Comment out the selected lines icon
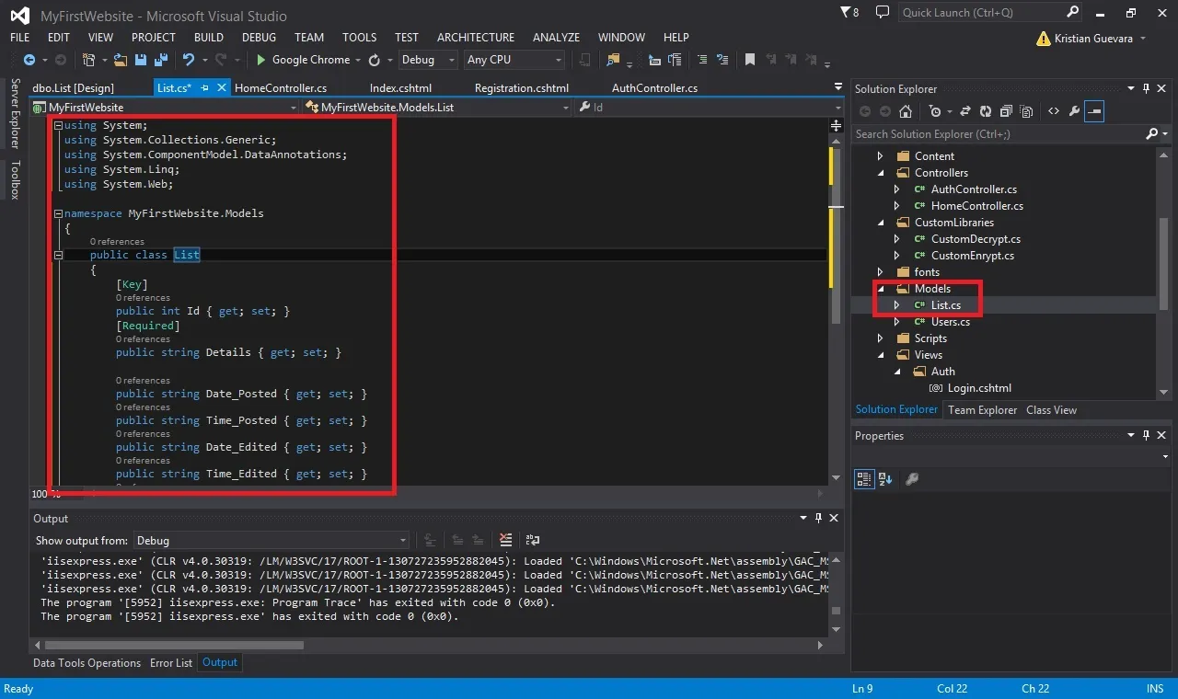This screenshot has width=1178, height=699. pyautogui.click(x=701, y=60)
